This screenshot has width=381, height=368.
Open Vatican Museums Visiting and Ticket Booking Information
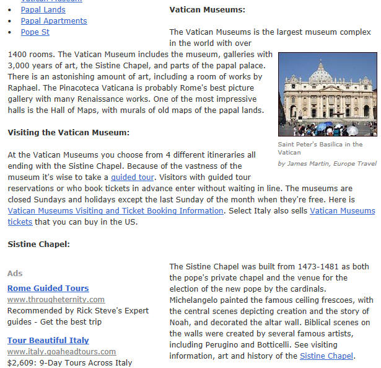(115, 211)
